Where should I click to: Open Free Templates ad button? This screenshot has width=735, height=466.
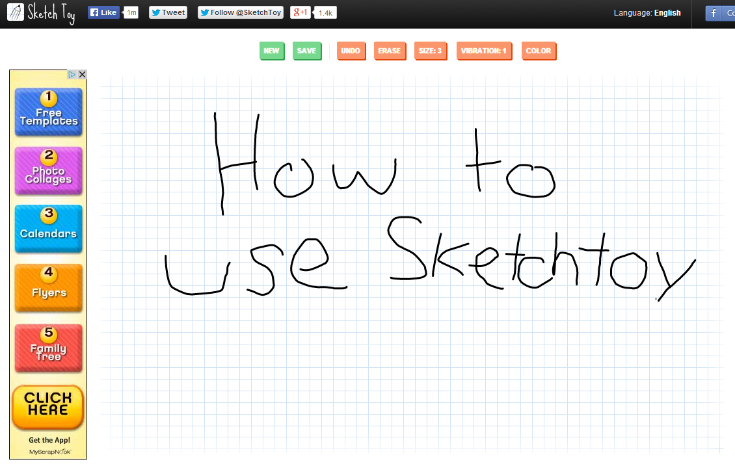click(x=49, y=112)
